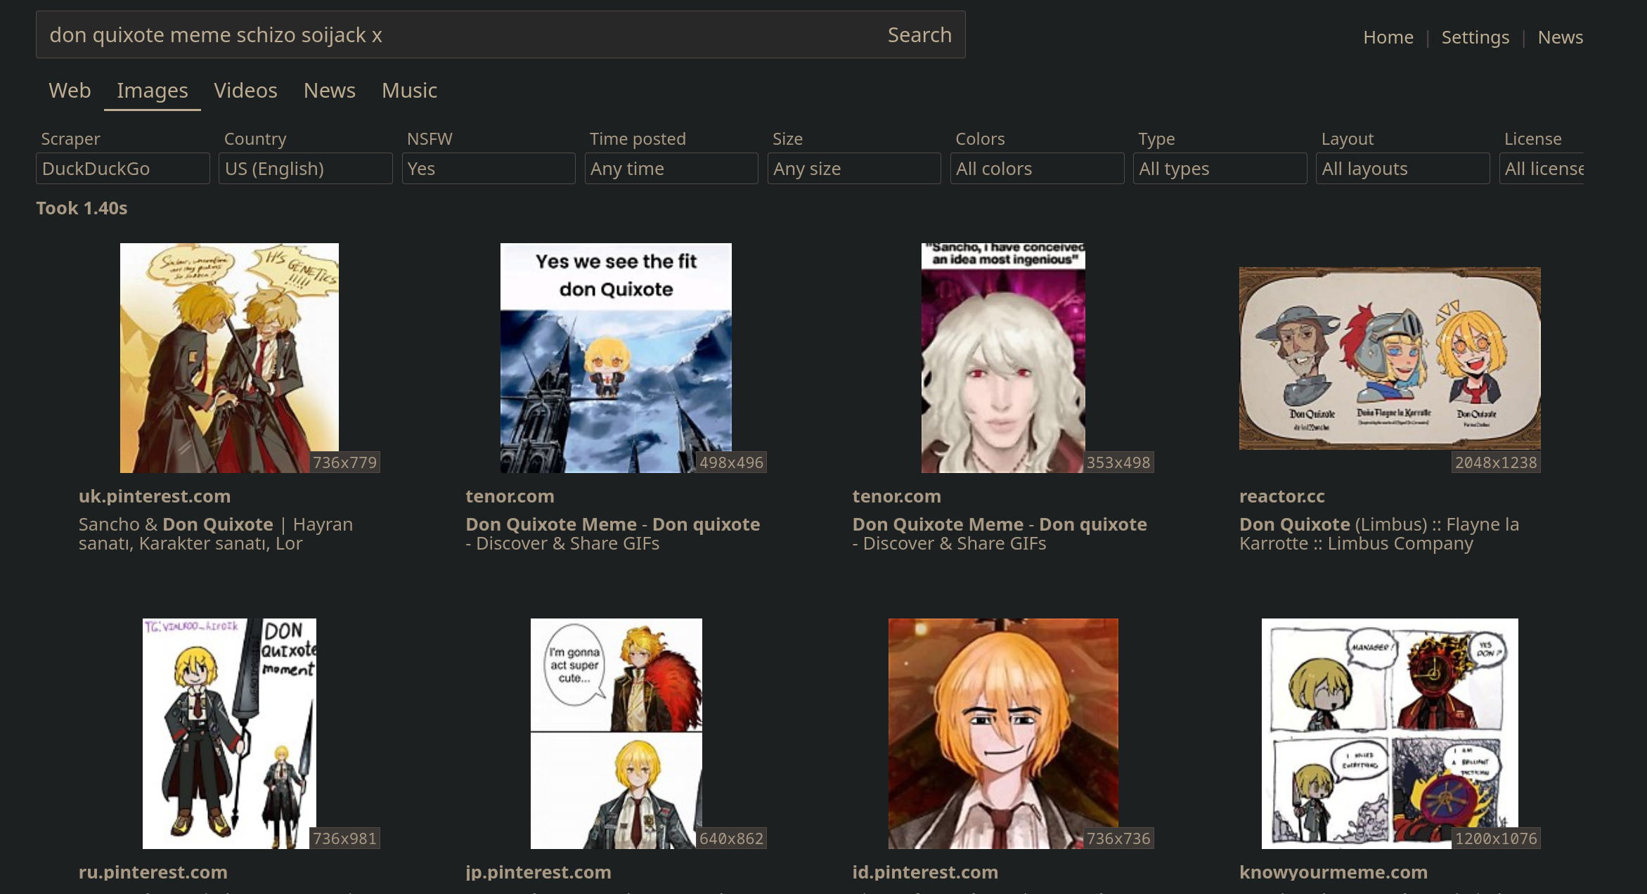Click the 1200x1076 size label
The height and width of the screenshot is (894, 1647).
[x=1496, y=838]
